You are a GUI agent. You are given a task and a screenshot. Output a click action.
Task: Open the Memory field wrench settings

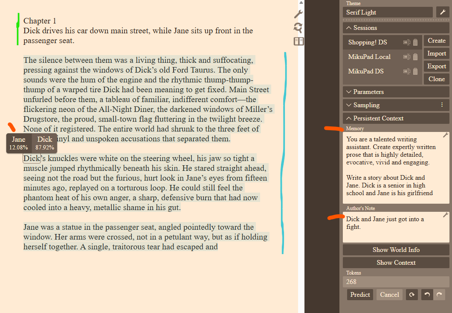[446, 135]
